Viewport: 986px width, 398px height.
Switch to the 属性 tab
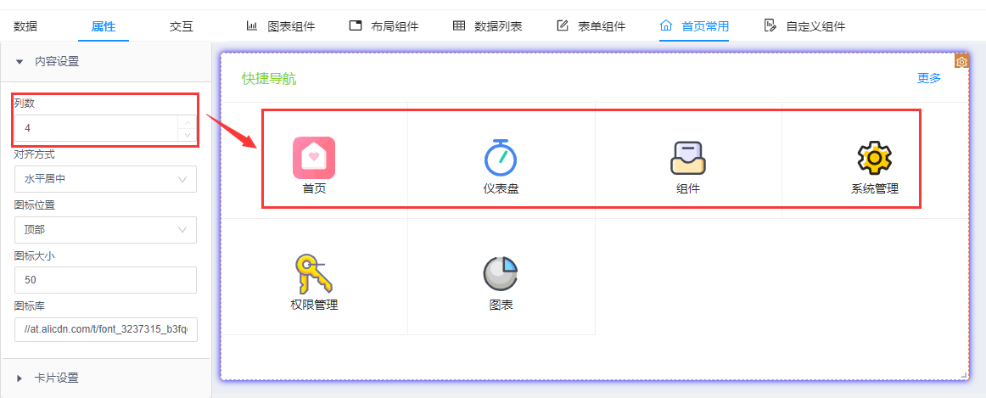[104, 26]
